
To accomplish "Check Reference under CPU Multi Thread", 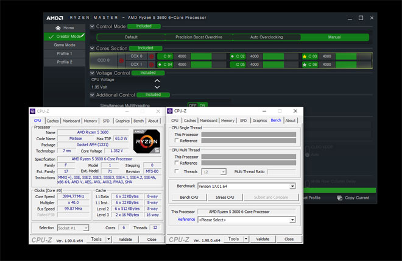I will point(177,163).
